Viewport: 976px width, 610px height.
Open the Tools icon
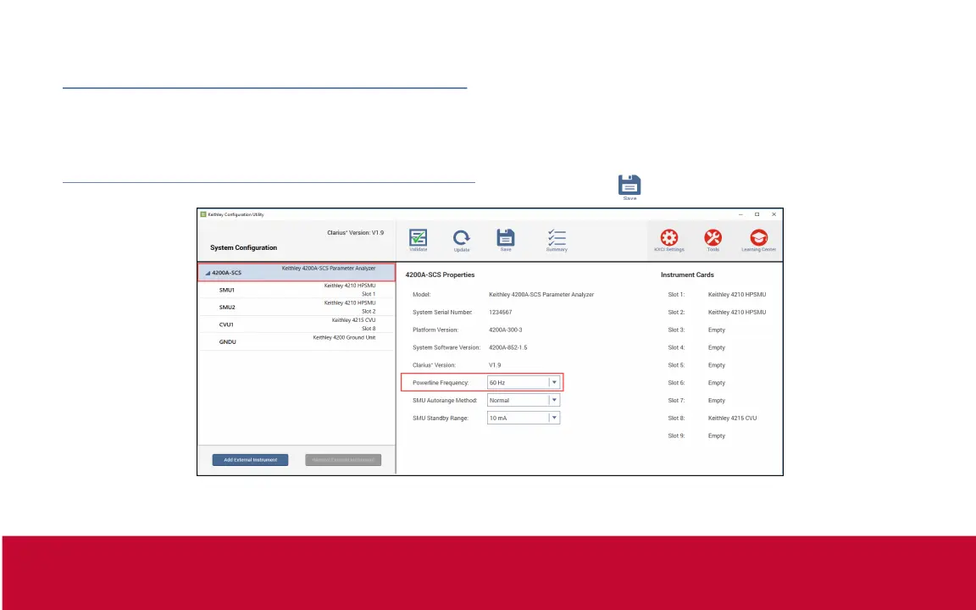713,240
